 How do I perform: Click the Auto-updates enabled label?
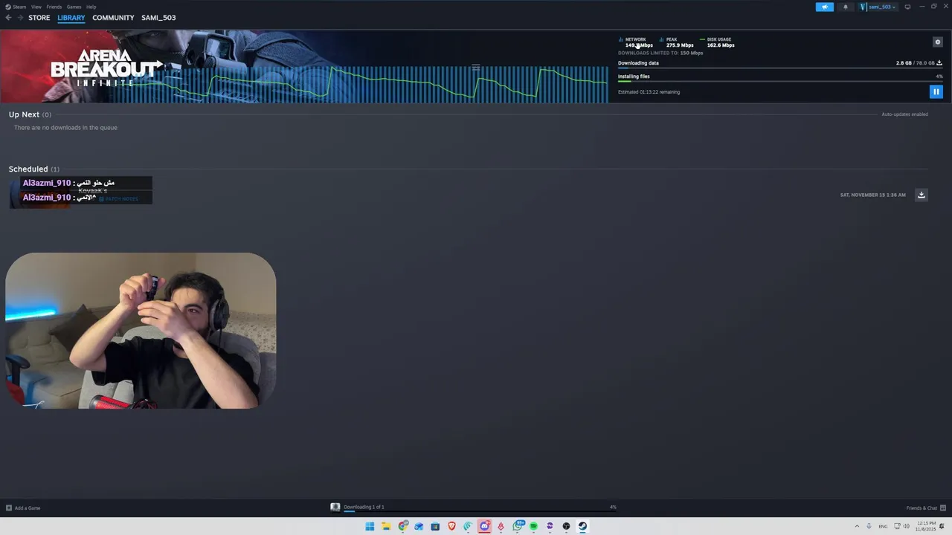tap(904, 114)
